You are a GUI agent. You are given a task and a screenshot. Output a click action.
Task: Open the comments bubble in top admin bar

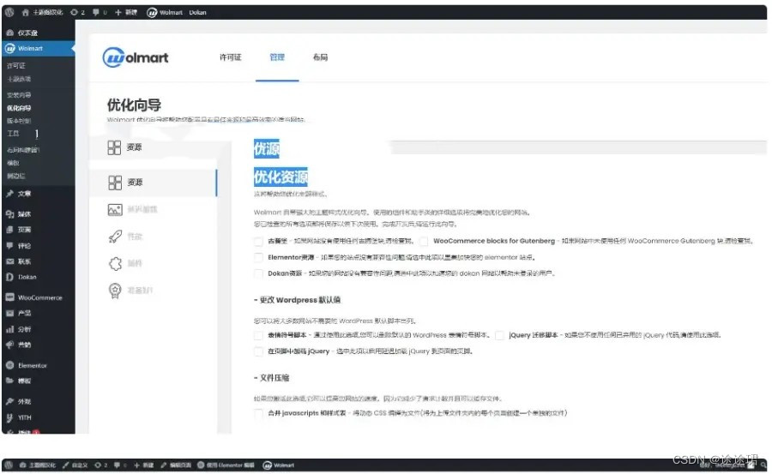(x=100, y=12)
